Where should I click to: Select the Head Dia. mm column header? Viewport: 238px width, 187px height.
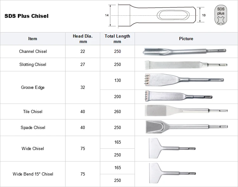83,39
